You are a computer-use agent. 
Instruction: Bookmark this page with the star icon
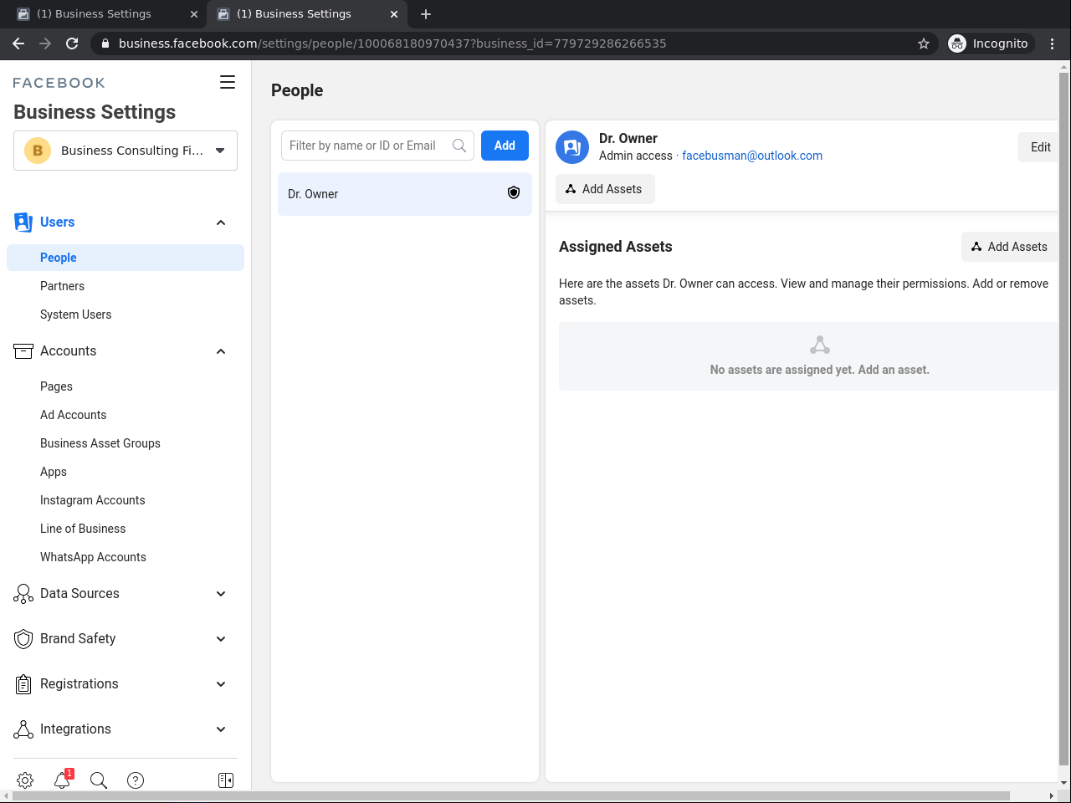coord(924,43)
